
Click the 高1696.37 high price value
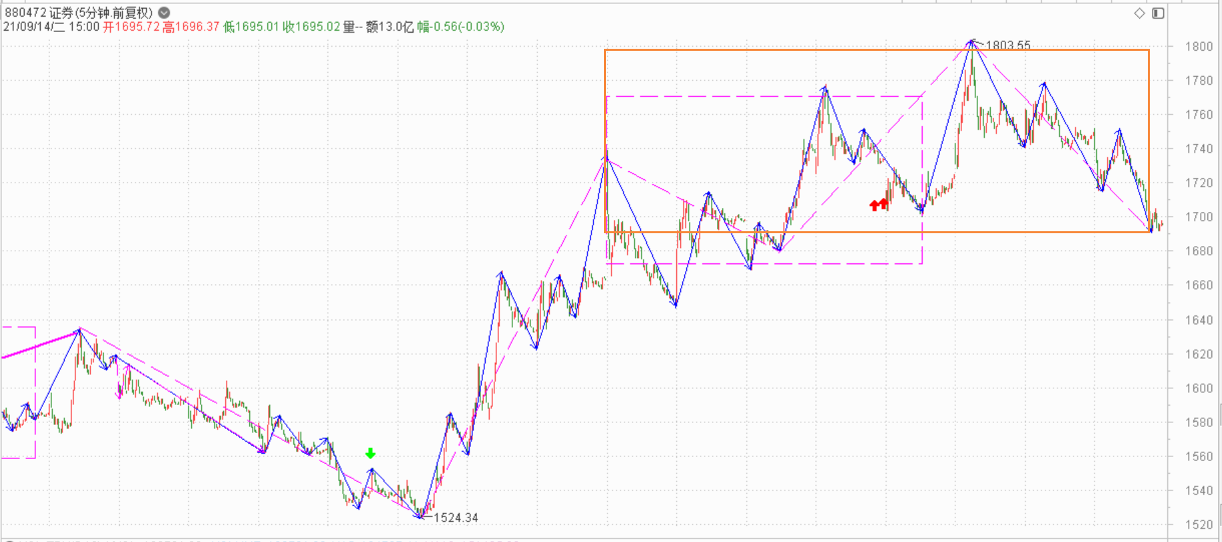tap(191, 27)
